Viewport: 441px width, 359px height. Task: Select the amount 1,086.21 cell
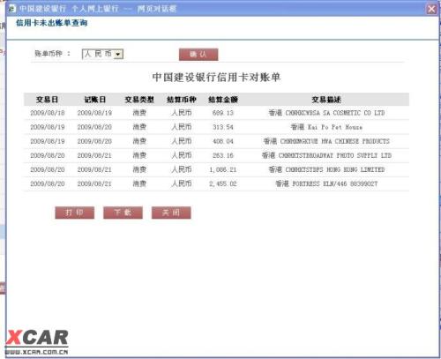[x=223, y=169]
